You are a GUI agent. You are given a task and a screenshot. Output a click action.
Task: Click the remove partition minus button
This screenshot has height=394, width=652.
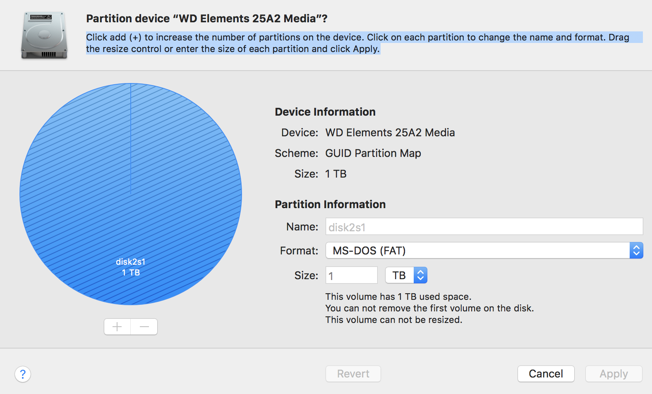(x=144, y=327)
